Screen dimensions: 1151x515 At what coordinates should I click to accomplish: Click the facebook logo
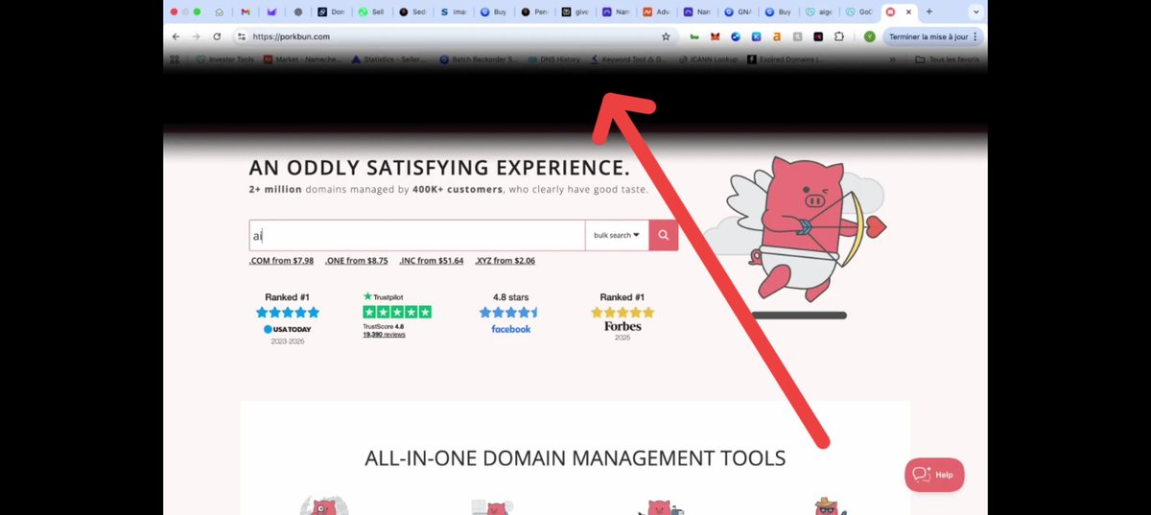click(x=510, y=329)
